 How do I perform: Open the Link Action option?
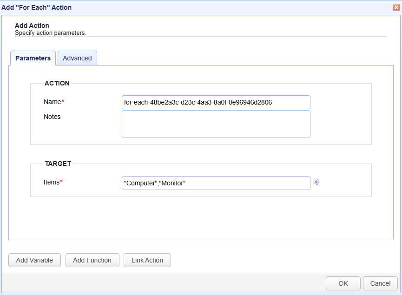tap(147, 260)
